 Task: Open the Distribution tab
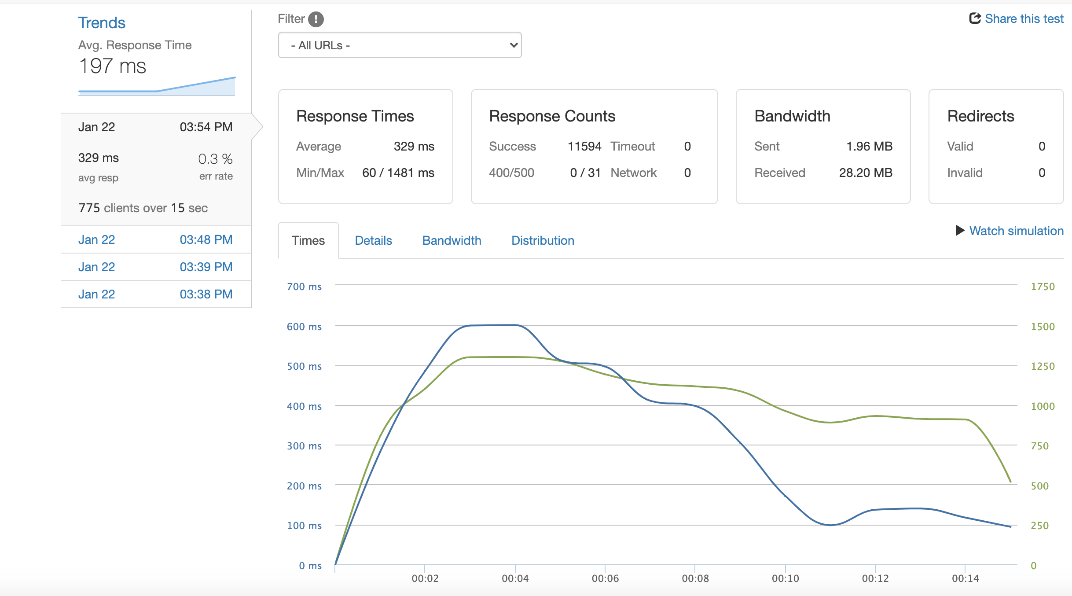point(543,240)
